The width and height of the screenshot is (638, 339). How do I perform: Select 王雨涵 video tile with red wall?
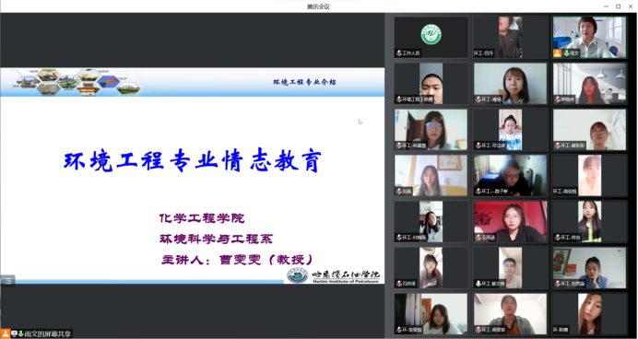(510, 221)
